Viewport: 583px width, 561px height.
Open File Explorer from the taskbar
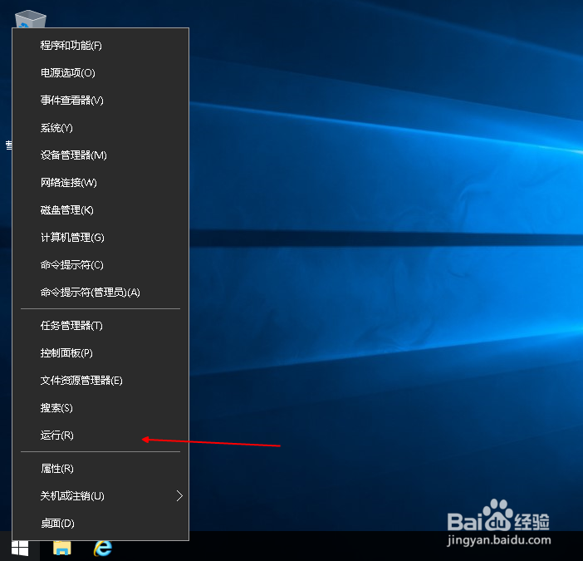pyautogui.click(x=61, y=549)
